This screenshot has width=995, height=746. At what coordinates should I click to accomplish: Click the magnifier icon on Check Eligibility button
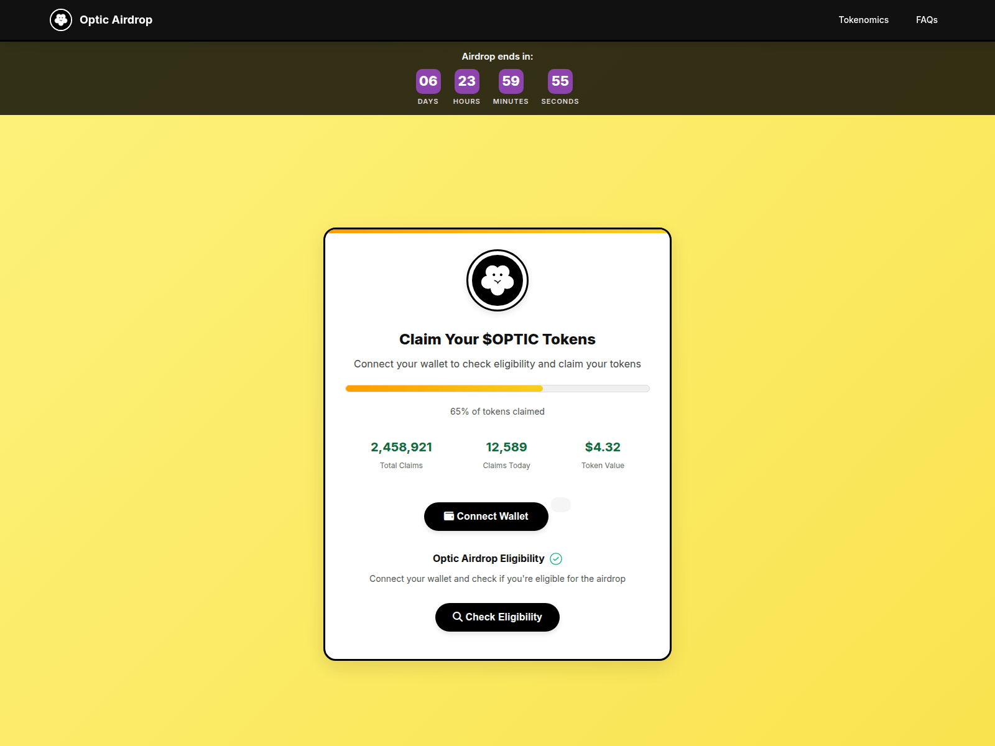coord(458,617)
